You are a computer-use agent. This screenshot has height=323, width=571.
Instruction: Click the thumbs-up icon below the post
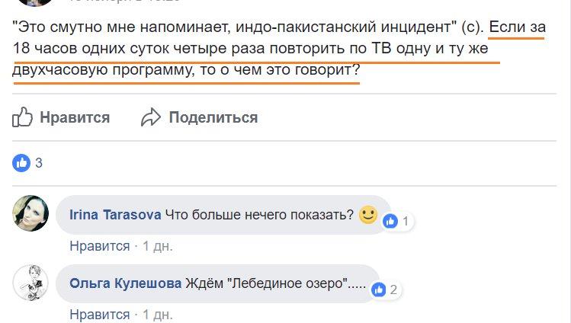tap(23, 117)
